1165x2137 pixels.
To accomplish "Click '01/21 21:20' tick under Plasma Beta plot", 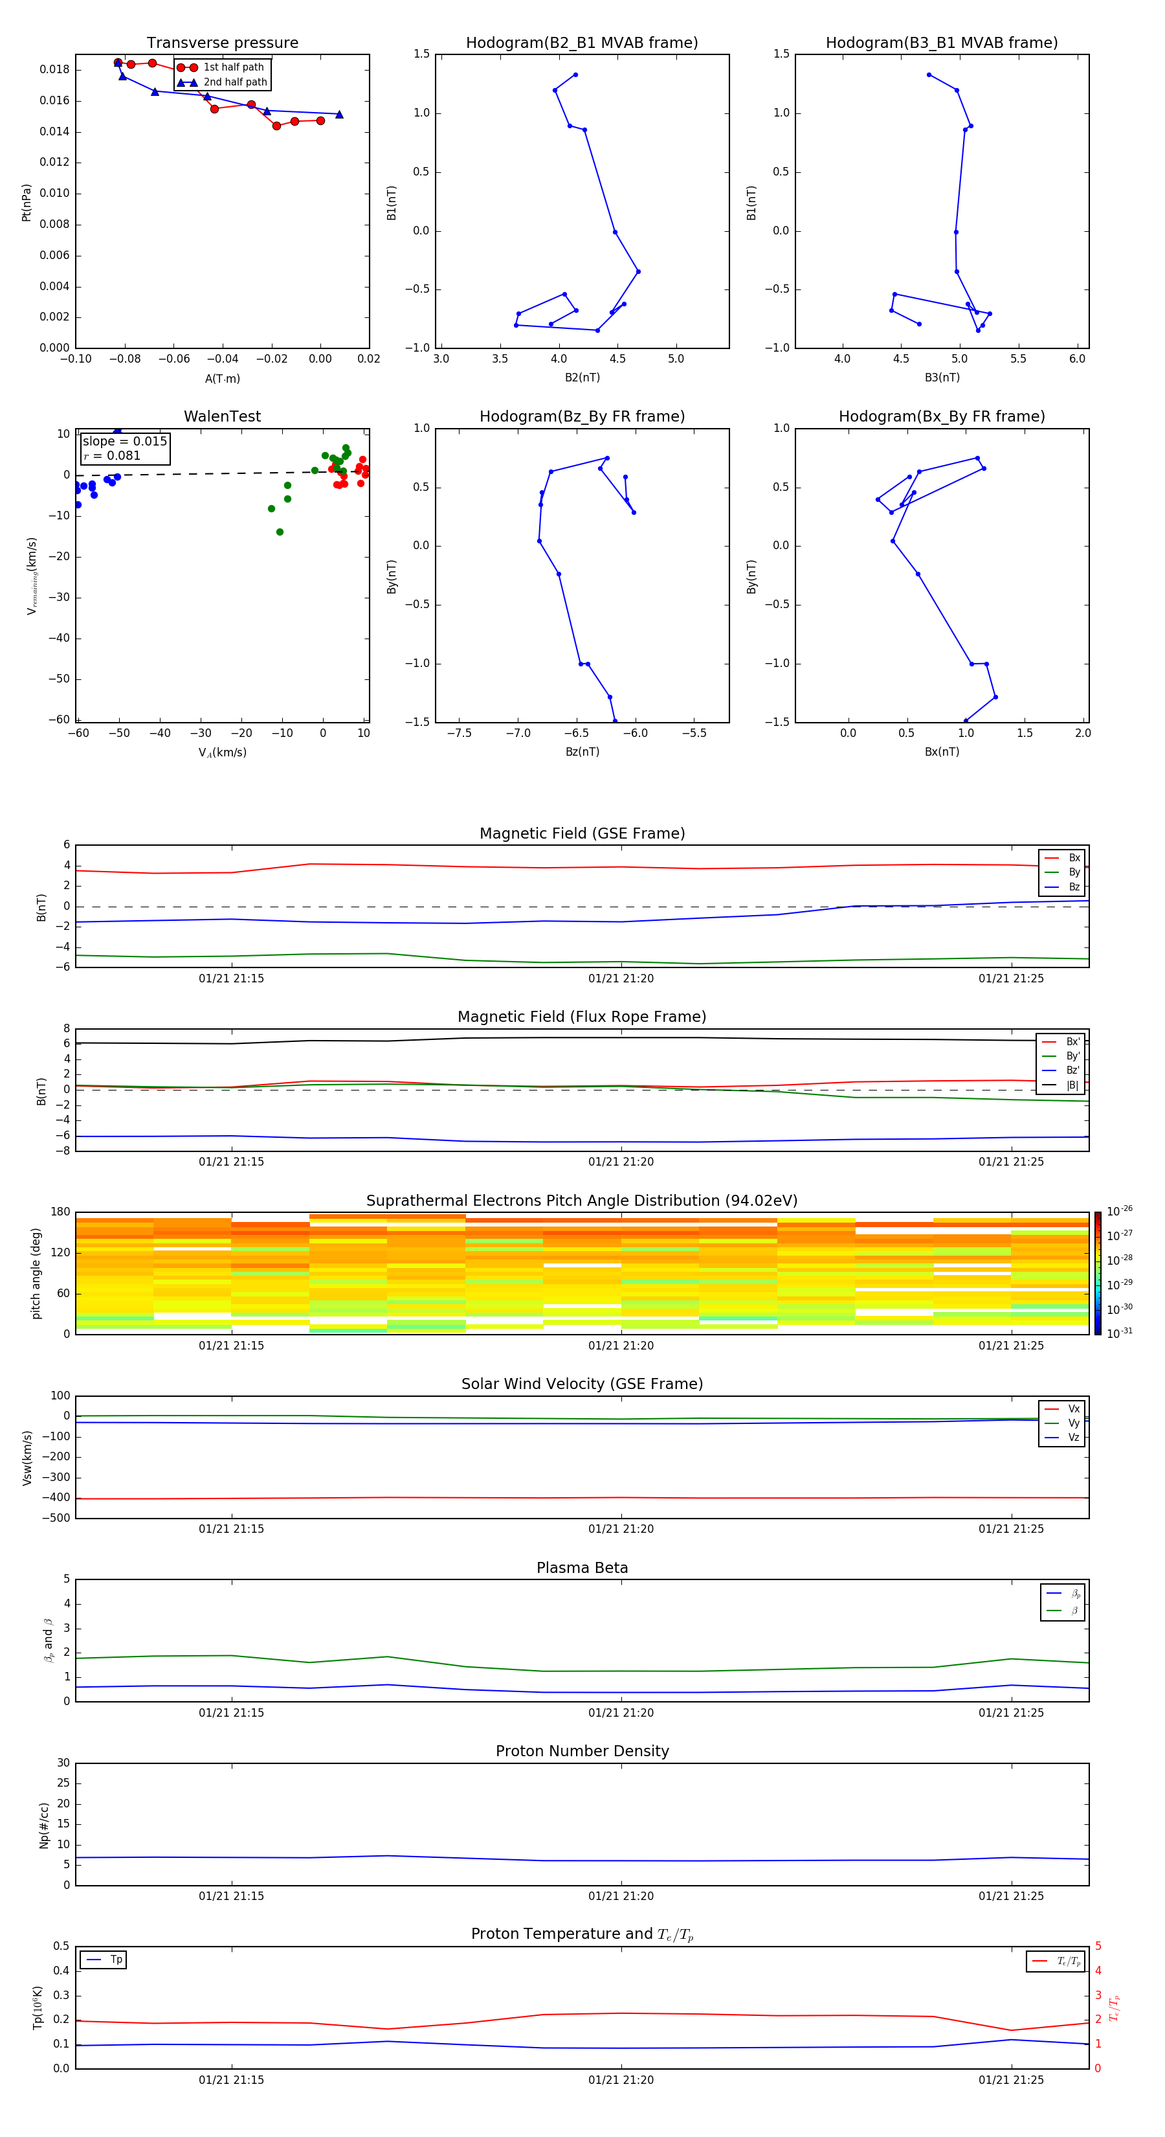I will [x=621, y=1713].
